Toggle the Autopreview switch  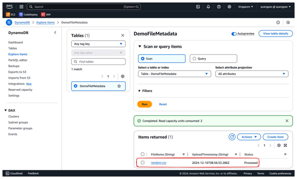pyautogui.click(x=234, y=34)
